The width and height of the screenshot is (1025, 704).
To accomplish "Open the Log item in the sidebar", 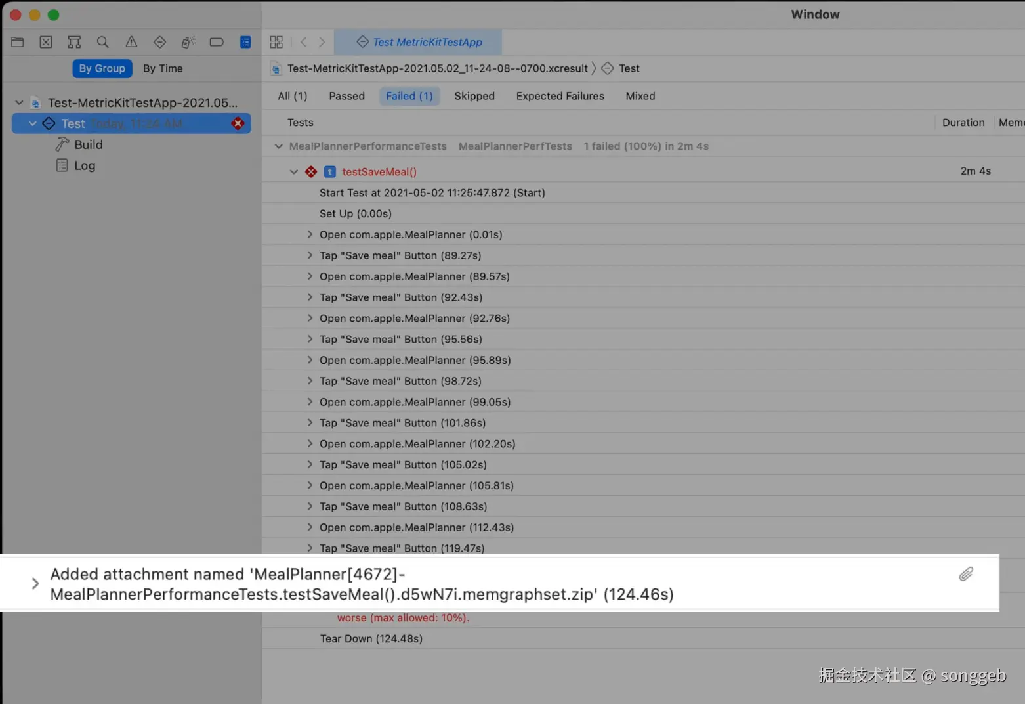I will tap(85, 165).
